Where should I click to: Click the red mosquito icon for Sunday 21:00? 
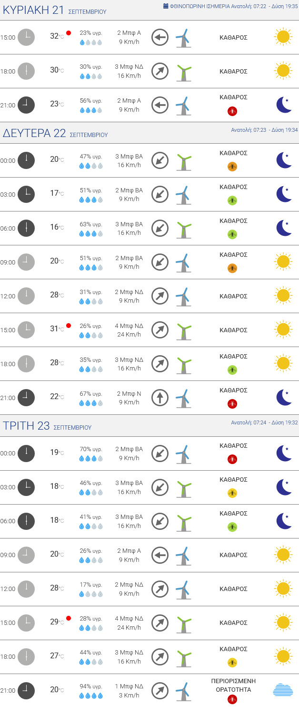click(232, 111)
